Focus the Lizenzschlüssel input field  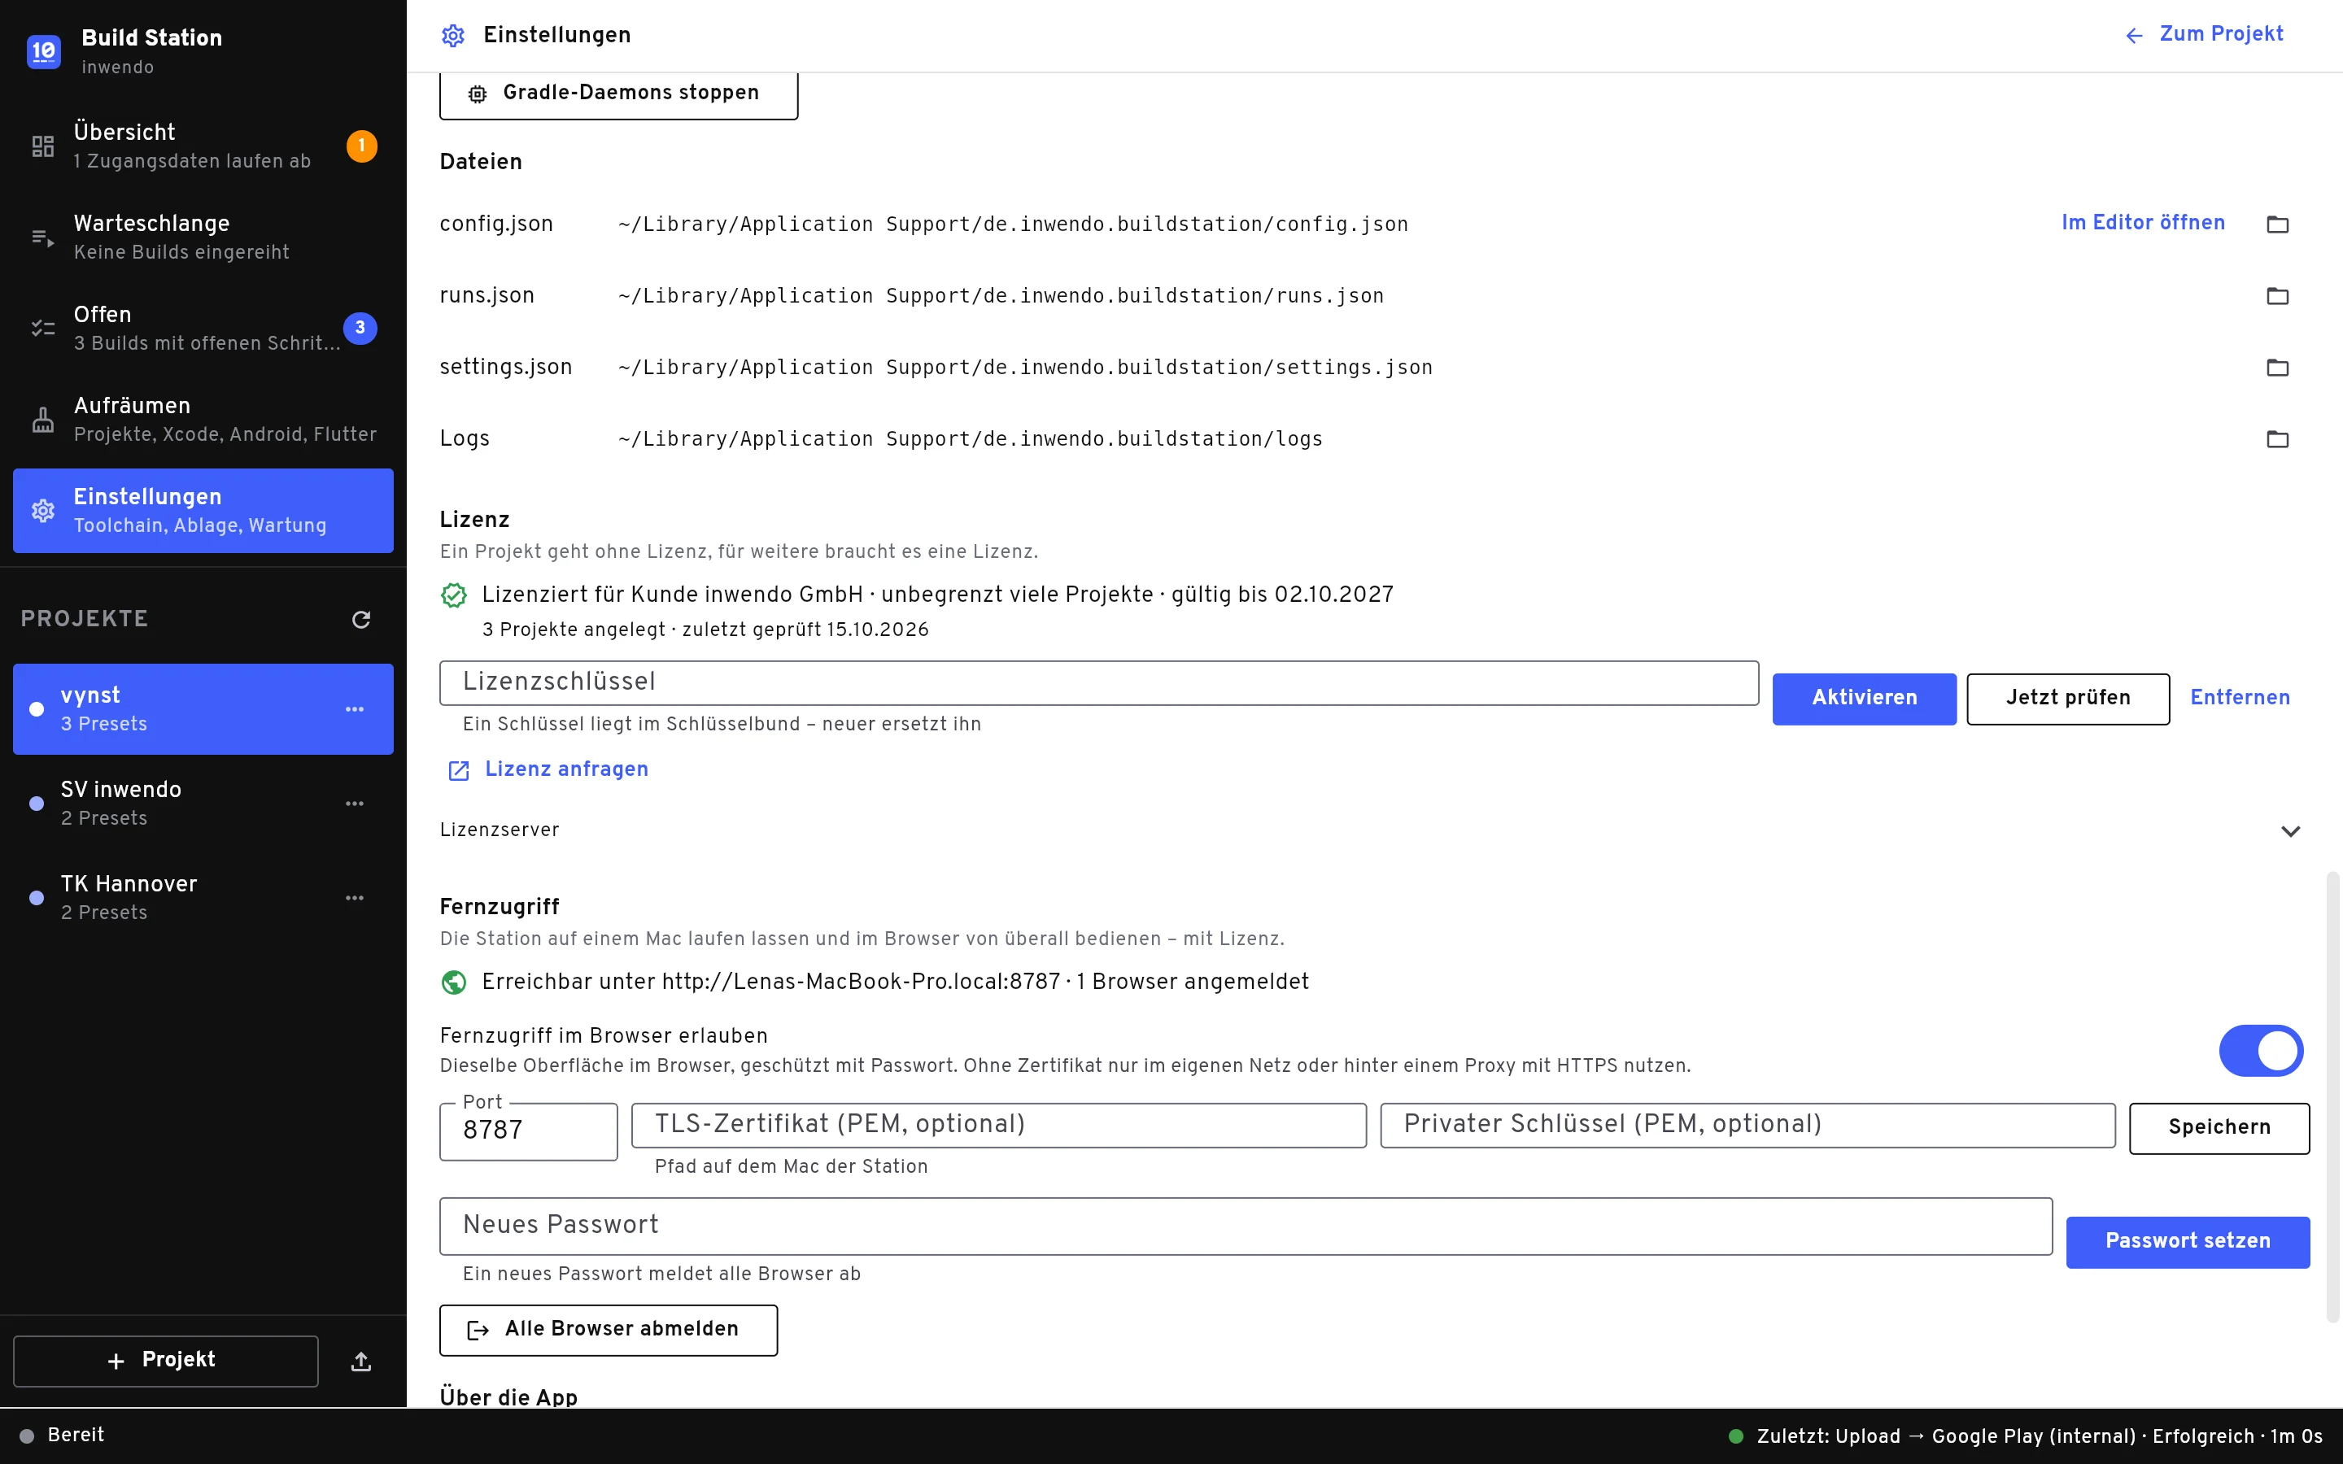tap(1099, 682)
